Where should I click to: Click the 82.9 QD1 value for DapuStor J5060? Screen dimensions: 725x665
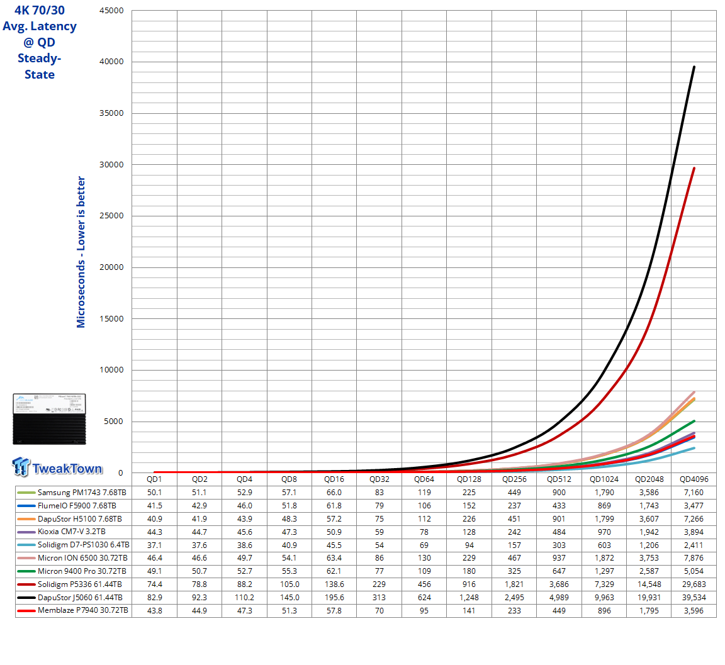pyautogui.click(x=154, y=598)
